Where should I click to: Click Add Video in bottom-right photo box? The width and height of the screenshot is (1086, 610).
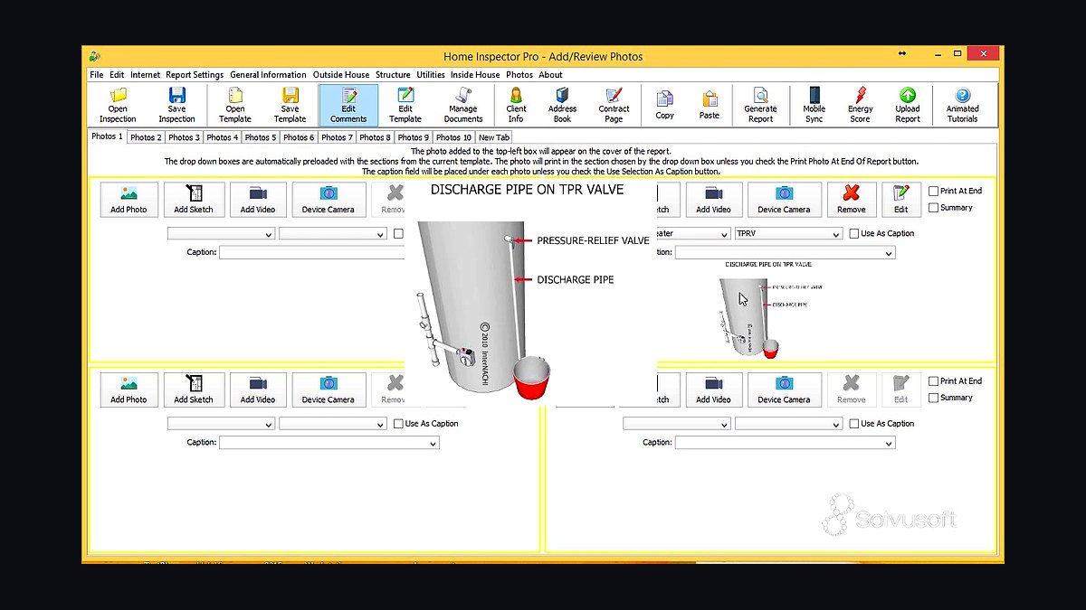[x=713, y=389]
